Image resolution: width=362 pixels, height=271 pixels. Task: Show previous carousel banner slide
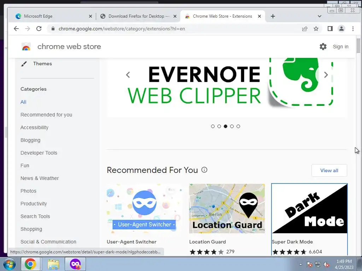[128, 75]
